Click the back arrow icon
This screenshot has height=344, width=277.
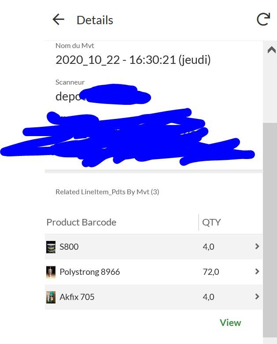tap(58, 19)
